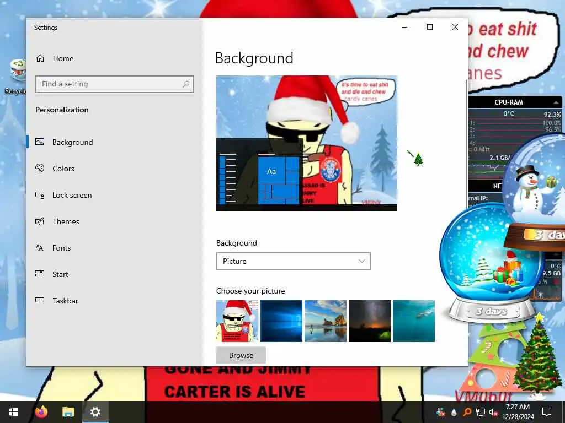The image size is (565, 423).
Task: Close the Settings window
Action: pos(455,28)
